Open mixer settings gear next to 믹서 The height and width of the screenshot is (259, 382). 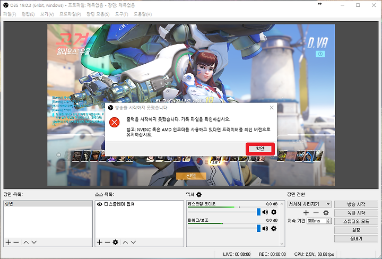click(199, 194)
